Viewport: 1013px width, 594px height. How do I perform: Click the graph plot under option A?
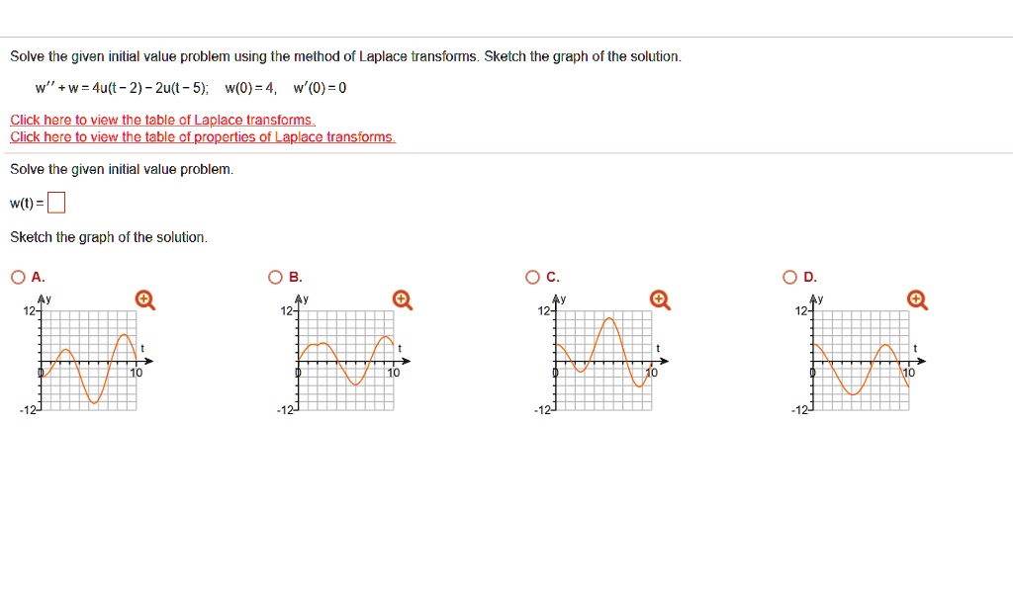[87, 361]
